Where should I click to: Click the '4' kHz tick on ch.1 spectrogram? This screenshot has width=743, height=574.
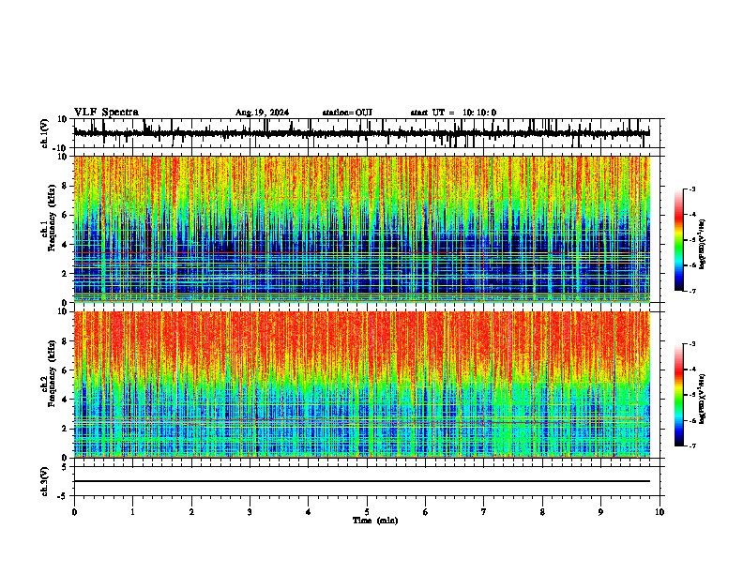click(x=65, y=245)
